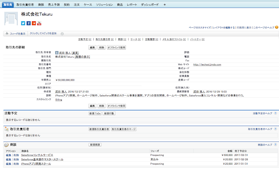Open the Salesforceコンサルサービス opportunity
This screenshot has height=169, width=279.
[37, 155]
